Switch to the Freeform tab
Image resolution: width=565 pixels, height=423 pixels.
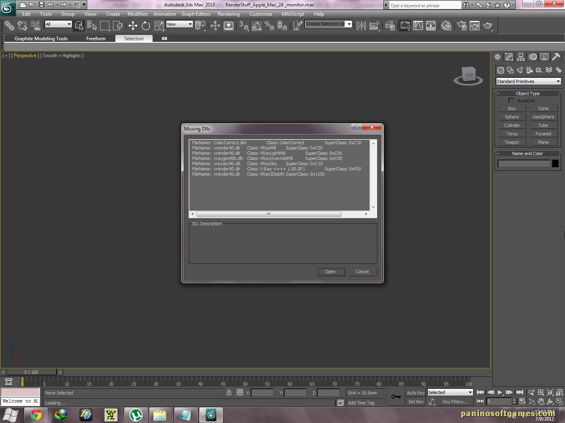click(96, 39)
